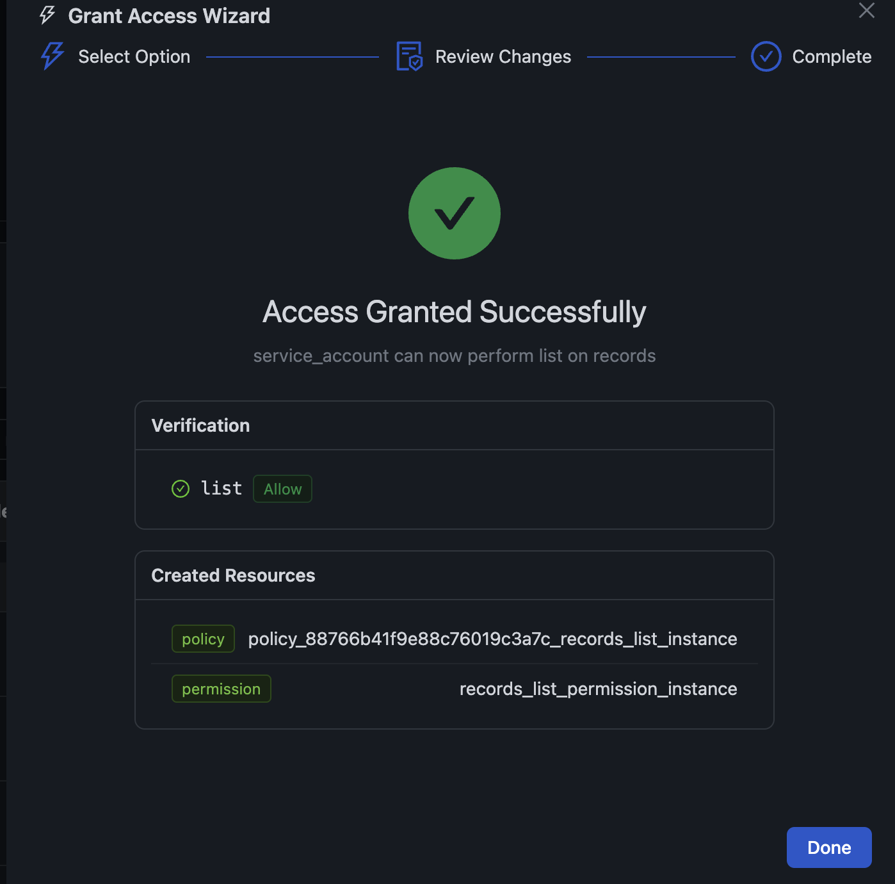Click the list action text in Verification
Screen dimensions: 895x884
[222, 488]
